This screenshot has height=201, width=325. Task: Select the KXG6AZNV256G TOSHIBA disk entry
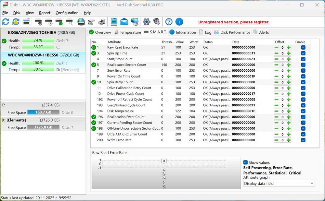pos(43,40)
